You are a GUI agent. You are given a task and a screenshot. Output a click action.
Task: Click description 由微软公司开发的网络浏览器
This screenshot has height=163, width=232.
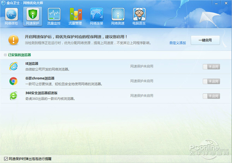coord(47,69)
